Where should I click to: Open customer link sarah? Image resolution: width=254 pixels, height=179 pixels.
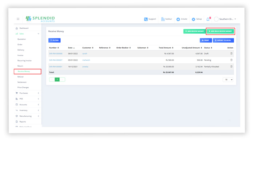pos(85,54)
